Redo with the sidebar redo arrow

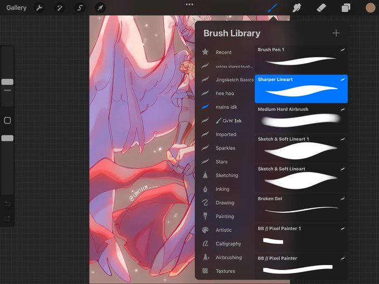[x=7, y=218]
